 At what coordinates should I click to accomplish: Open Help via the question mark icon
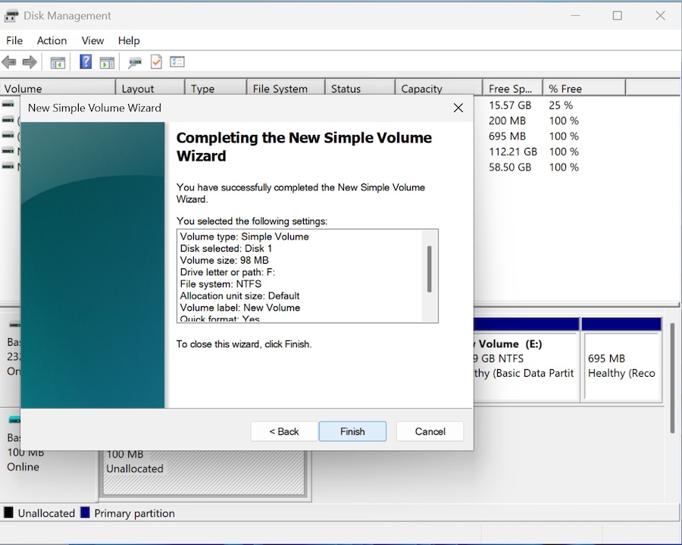(86, 62)
